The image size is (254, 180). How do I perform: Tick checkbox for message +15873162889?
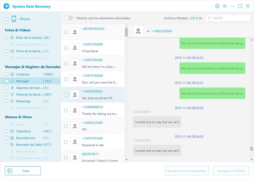pyautogui.click(x=66, y=48)
